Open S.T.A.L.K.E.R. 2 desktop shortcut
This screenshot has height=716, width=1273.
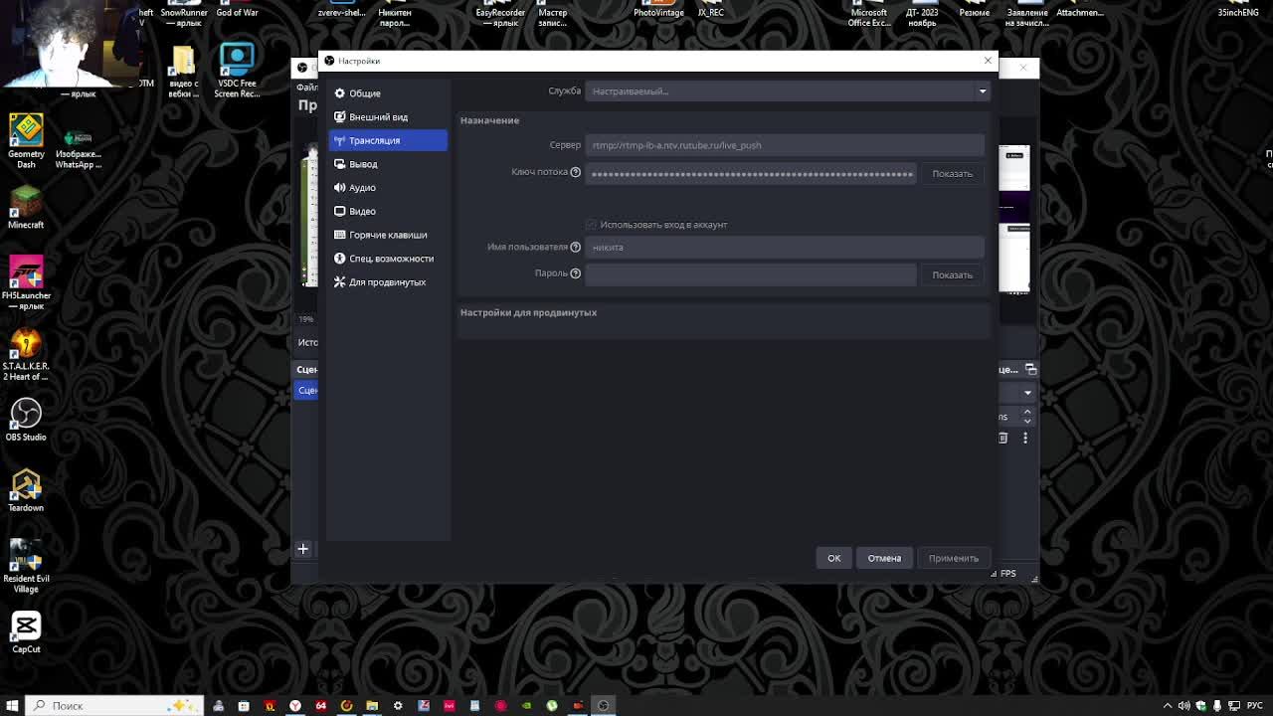click(26, 355)
